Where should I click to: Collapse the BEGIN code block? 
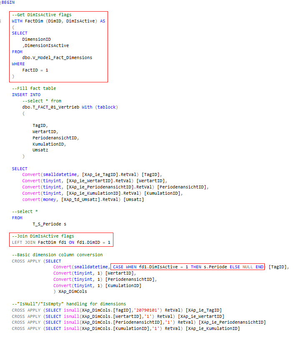1,2
